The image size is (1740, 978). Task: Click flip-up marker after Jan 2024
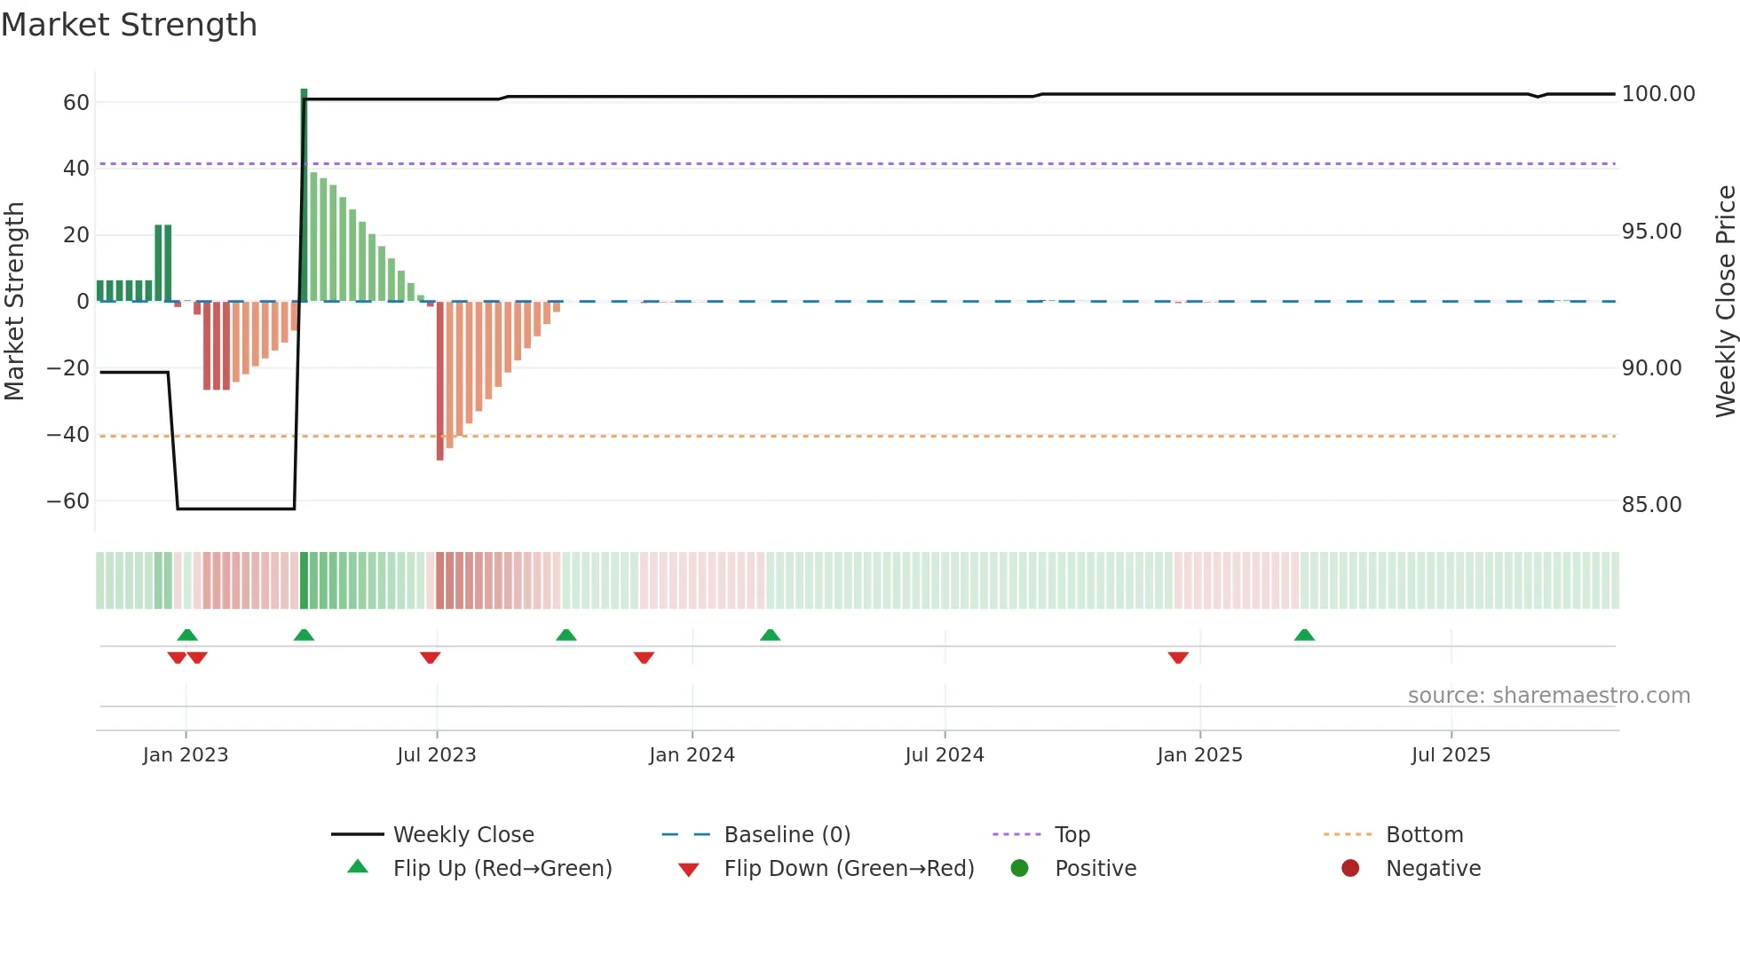coord(771,635)
